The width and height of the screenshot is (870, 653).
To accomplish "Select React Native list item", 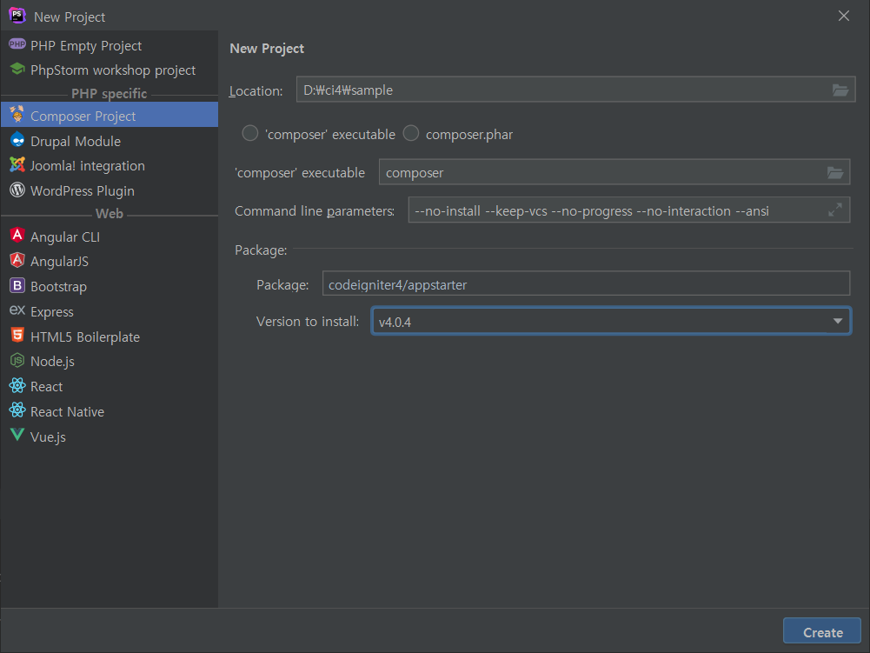I will click(x=110, y=411).
